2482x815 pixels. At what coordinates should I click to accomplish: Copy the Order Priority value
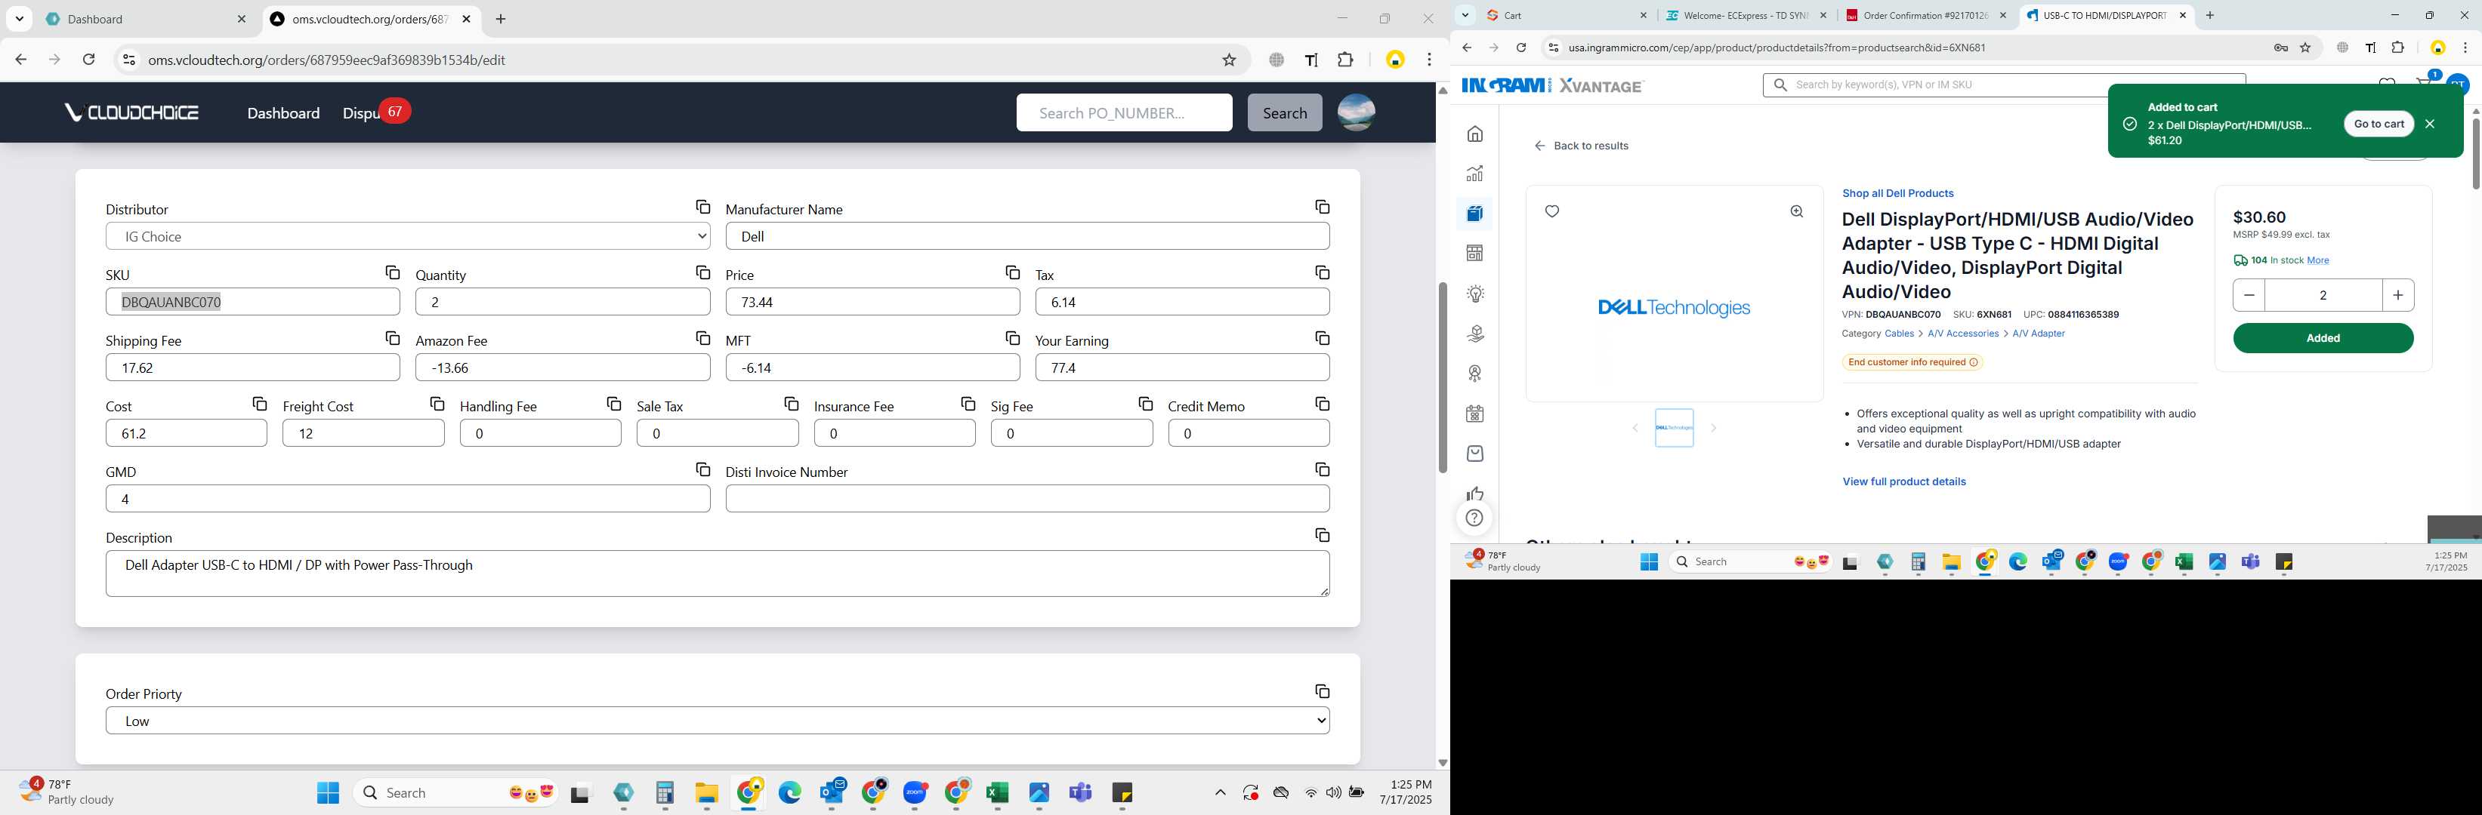pos(1322,691)
